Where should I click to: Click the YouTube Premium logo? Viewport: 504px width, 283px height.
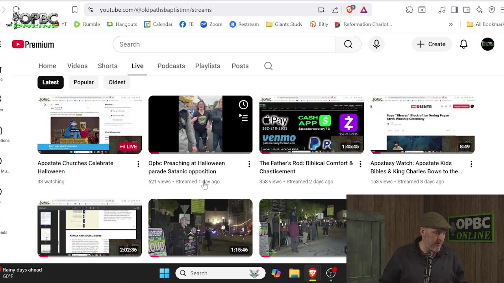33,44
